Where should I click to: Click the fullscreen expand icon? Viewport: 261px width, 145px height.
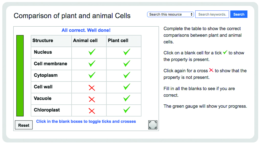153,125
